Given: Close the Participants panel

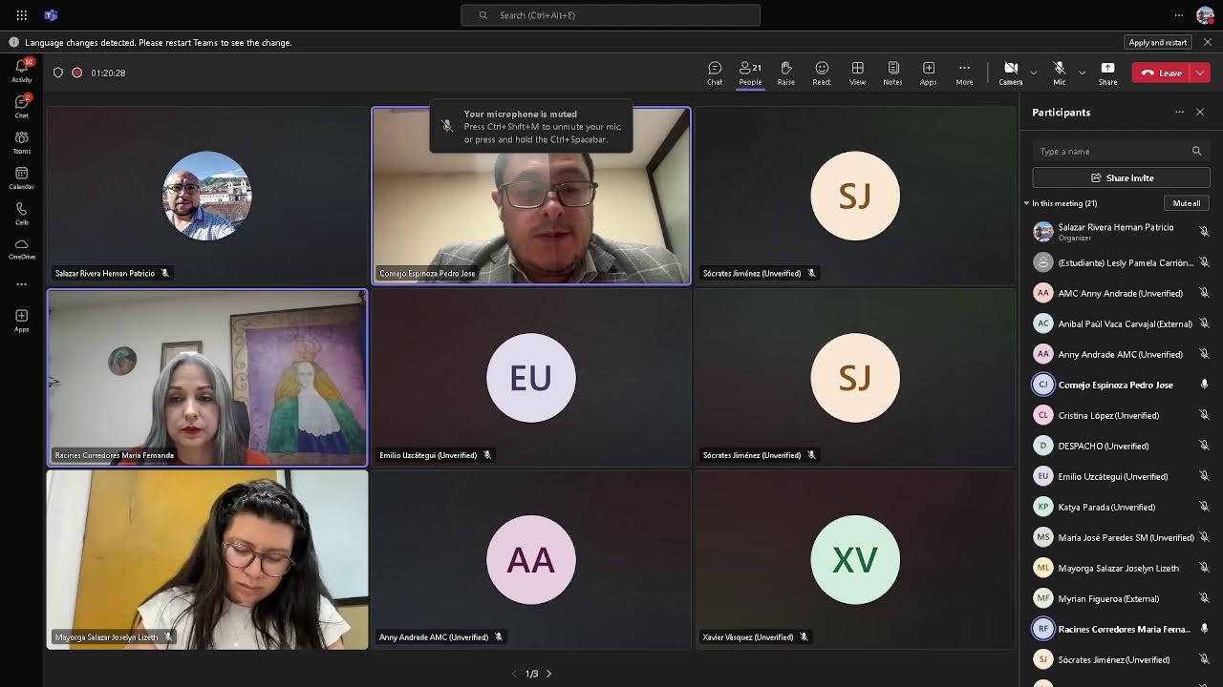Looking at the screenshot, I should click(1200, 112).
